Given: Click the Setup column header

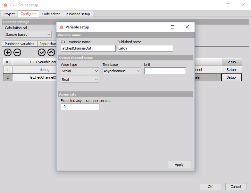Looking at the screenshot, I should 231,62.
